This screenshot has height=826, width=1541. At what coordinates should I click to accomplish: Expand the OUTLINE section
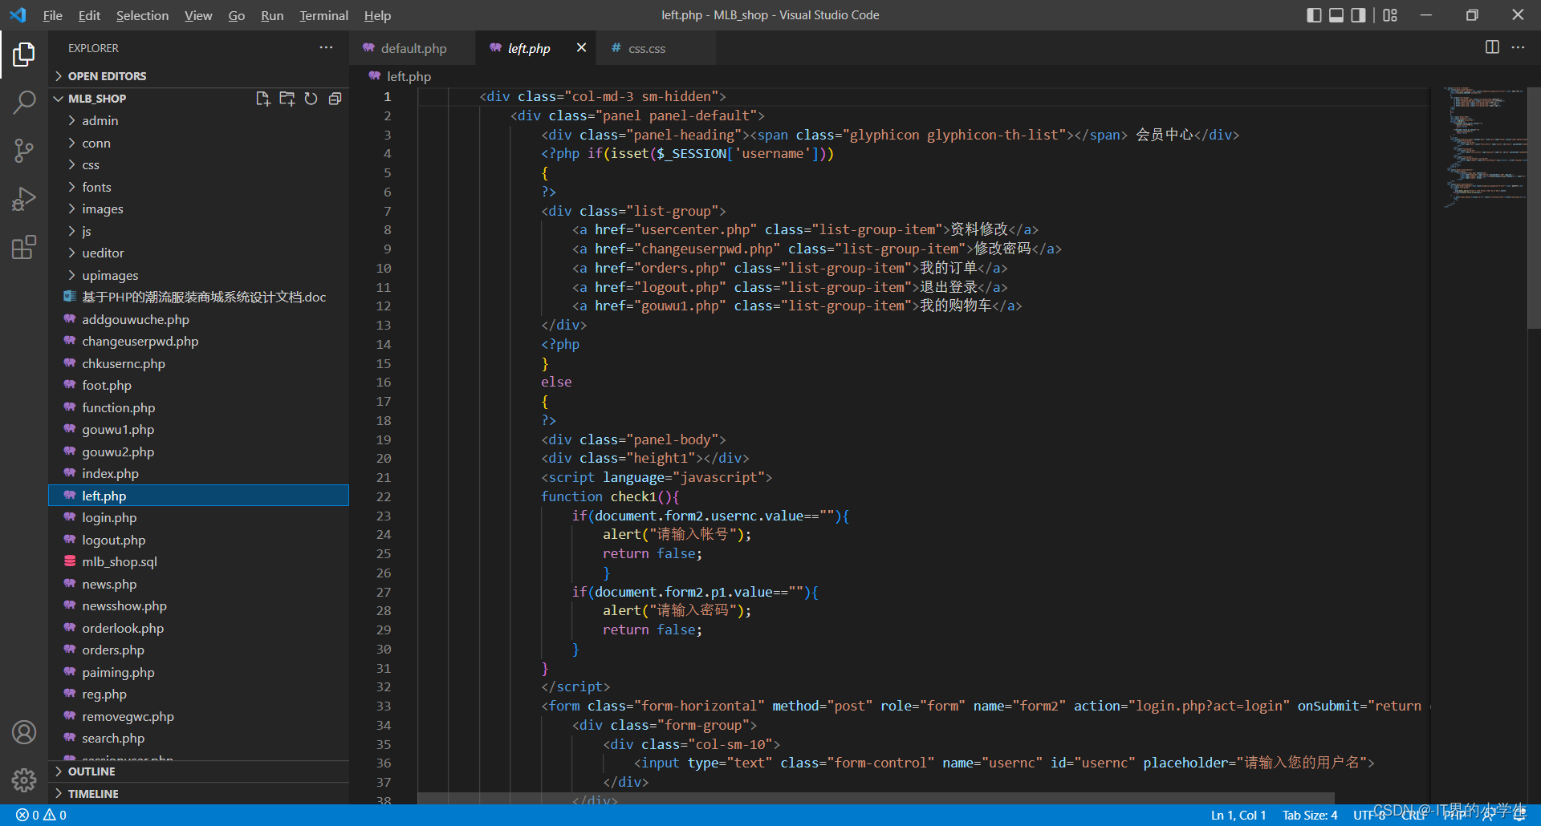coord(199,771)
